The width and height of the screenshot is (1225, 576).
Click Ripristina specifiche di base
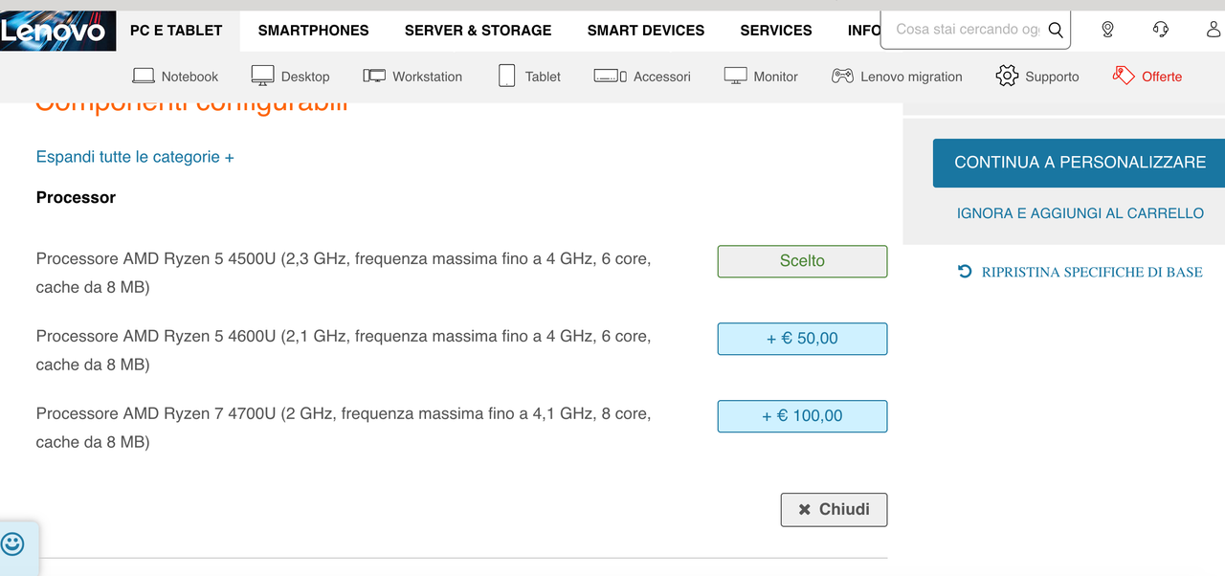1092,272
